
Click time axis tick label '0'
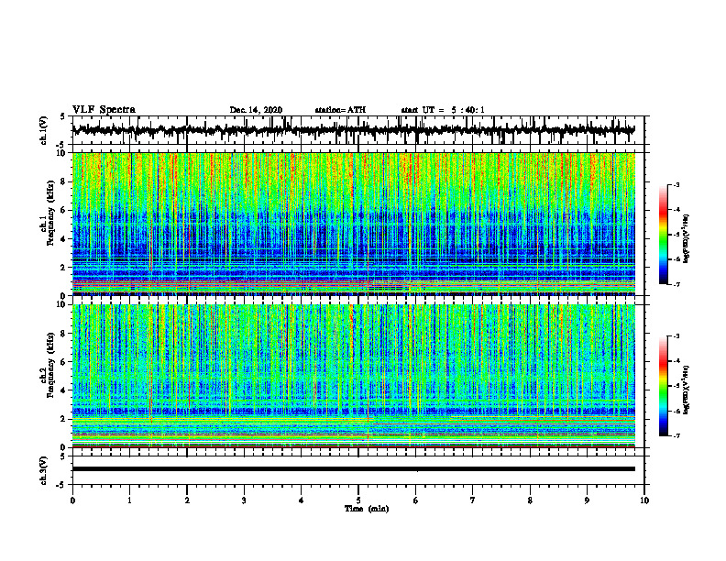[72, 500]
